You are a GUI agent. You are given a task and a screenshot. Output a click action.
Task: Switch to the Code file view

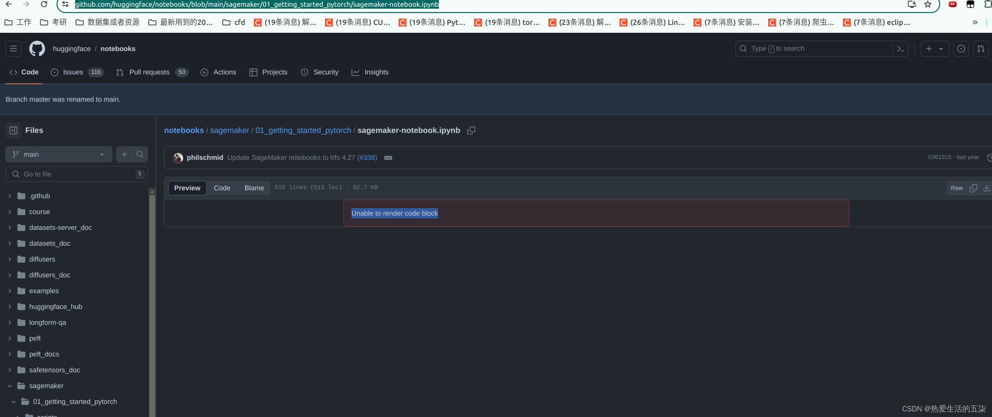(222, 188)
